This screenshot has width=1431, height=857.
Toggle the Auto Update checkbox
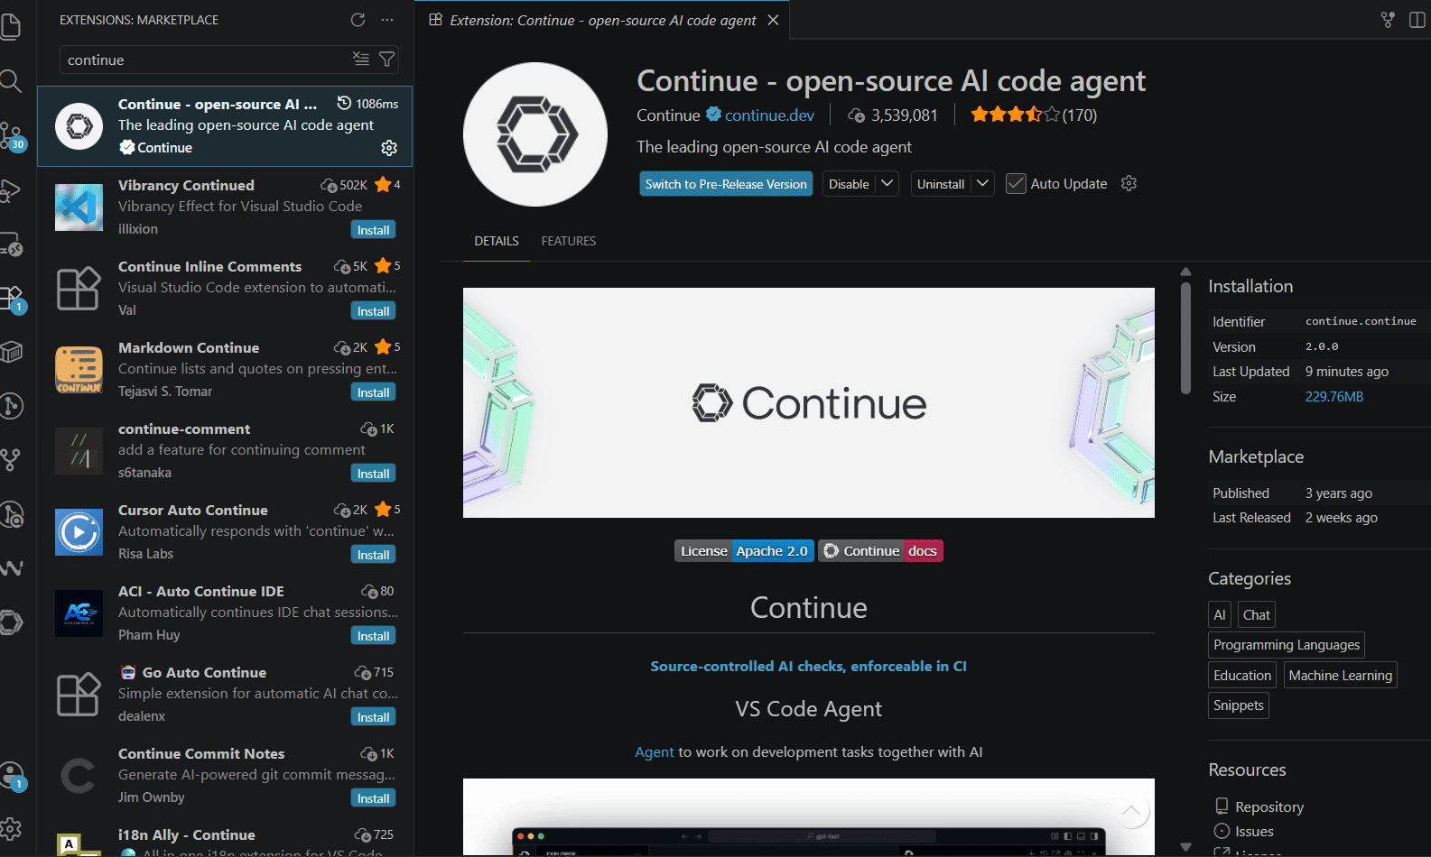tap(1016, 183)
